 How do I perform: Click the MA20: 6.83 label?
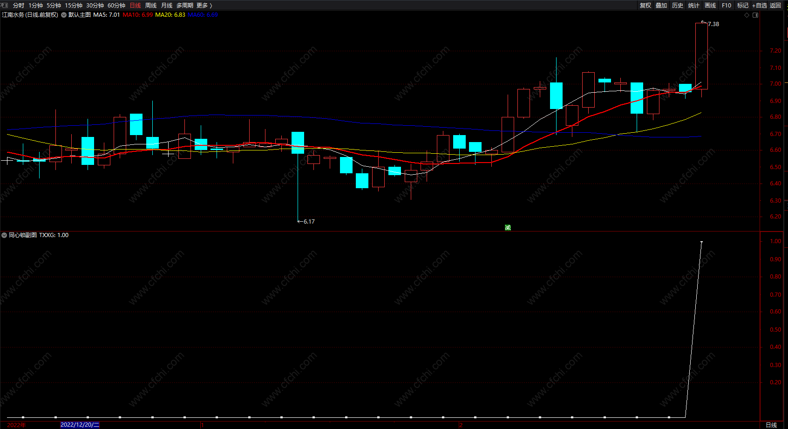pos(170,15)
